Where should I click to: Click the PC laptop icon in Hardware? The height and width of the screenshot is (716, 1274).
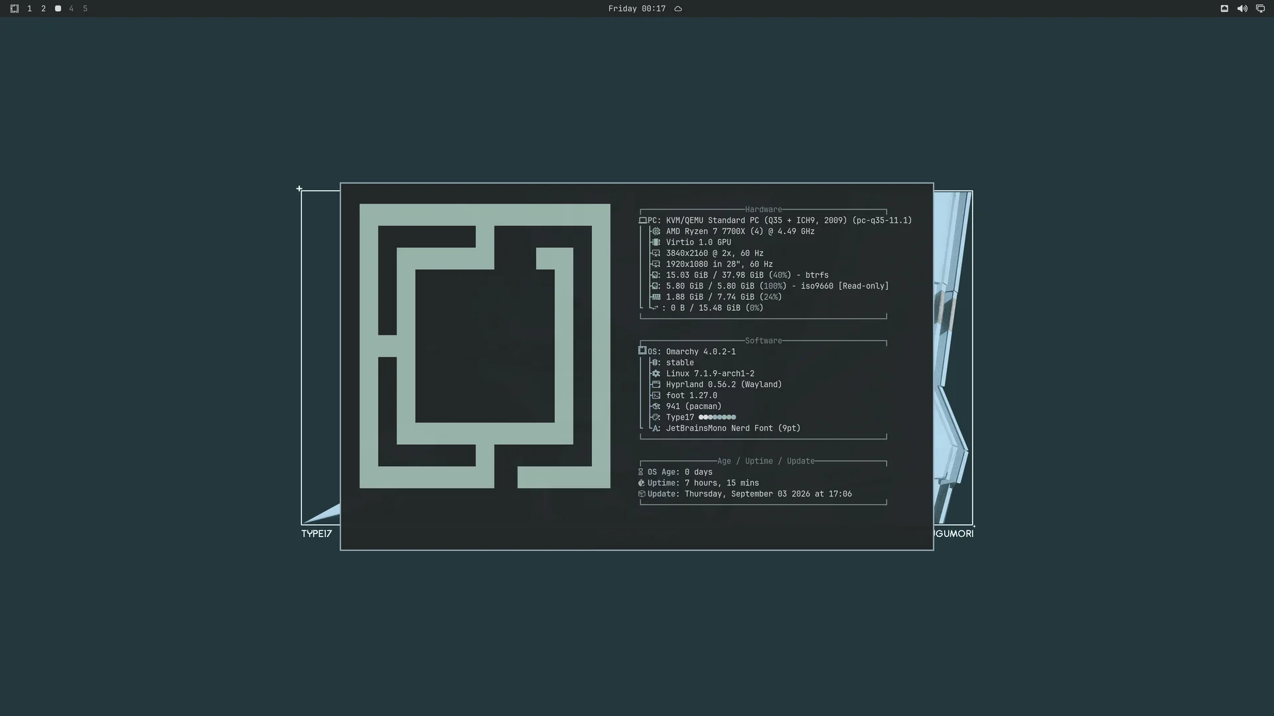click(x=642, y=221)
